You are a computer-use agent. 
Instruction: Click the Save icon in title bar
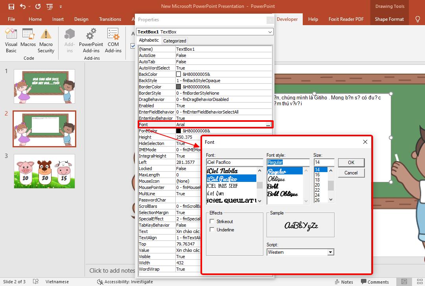[11, 7]
